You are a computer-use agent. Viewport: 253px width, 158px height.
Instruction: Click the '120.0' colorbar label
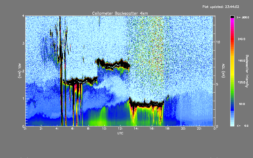point(242,82)
